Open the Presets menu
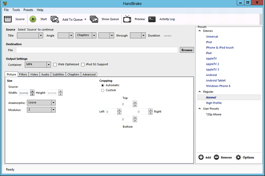Viewport: 265px width, 176px height. point(28,10)
